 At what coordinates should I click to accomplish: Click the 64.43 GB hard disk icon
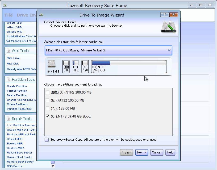tap(52, 64)
